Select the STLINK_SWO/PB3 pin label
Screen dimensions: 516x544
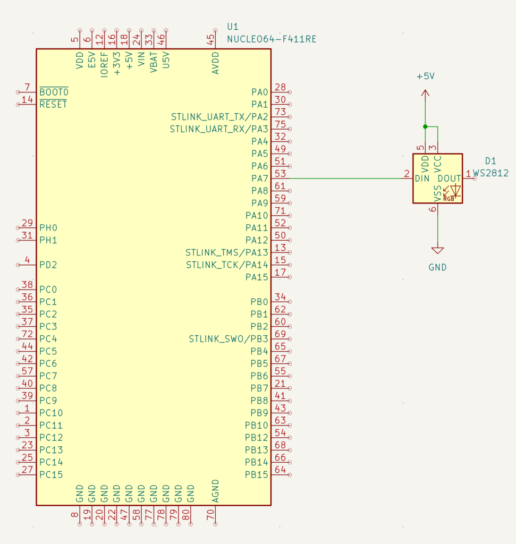tap(229, 339)
